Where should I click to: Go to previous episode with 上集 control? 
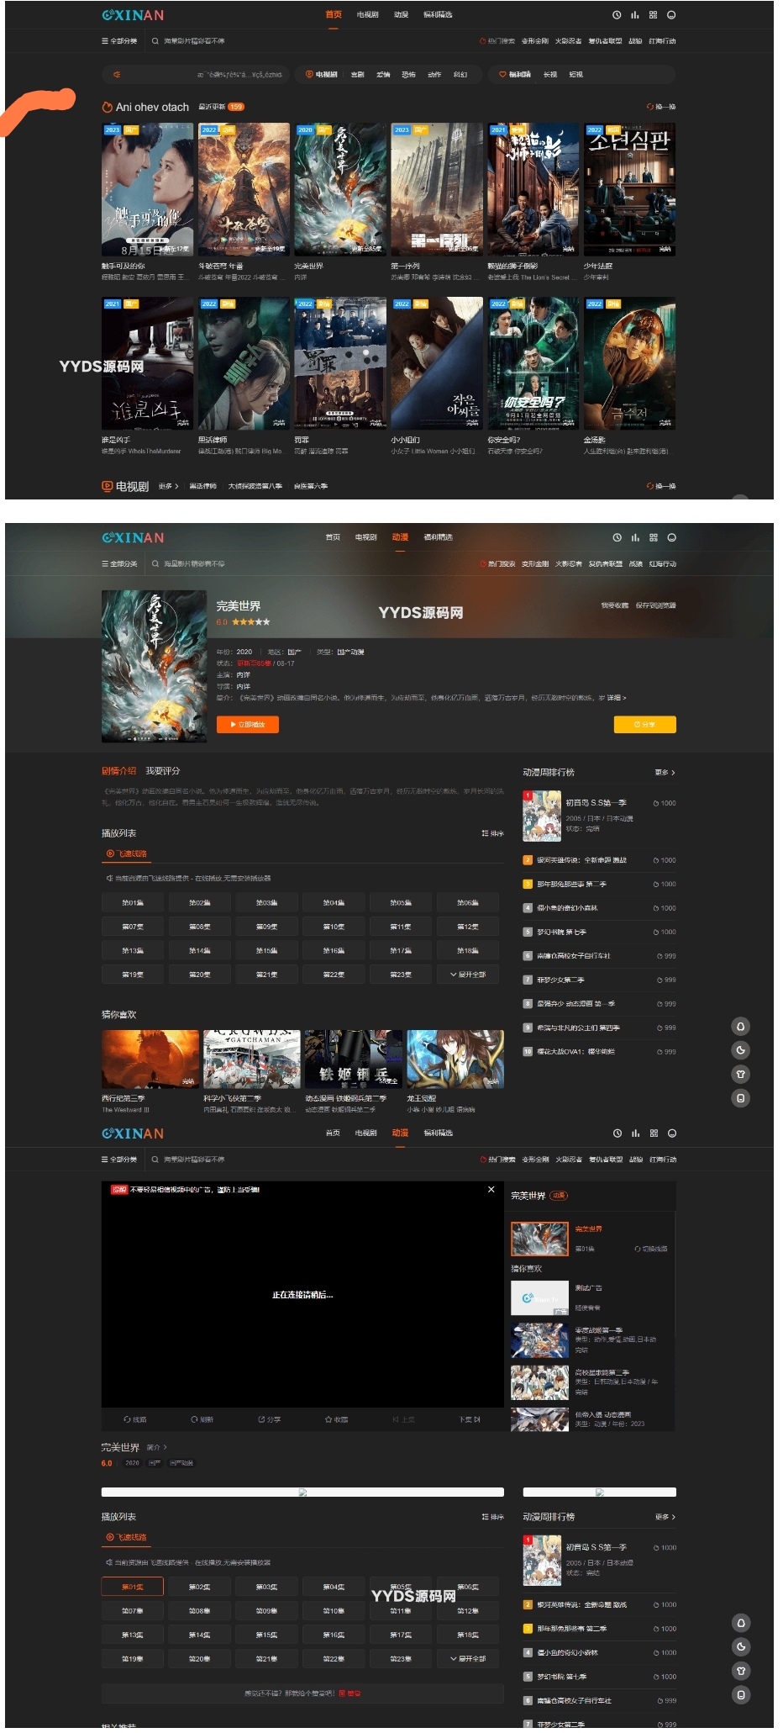[403, 1419]
